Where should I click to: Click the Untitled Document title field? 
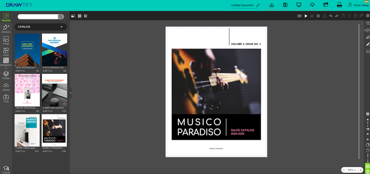point(242,5)
